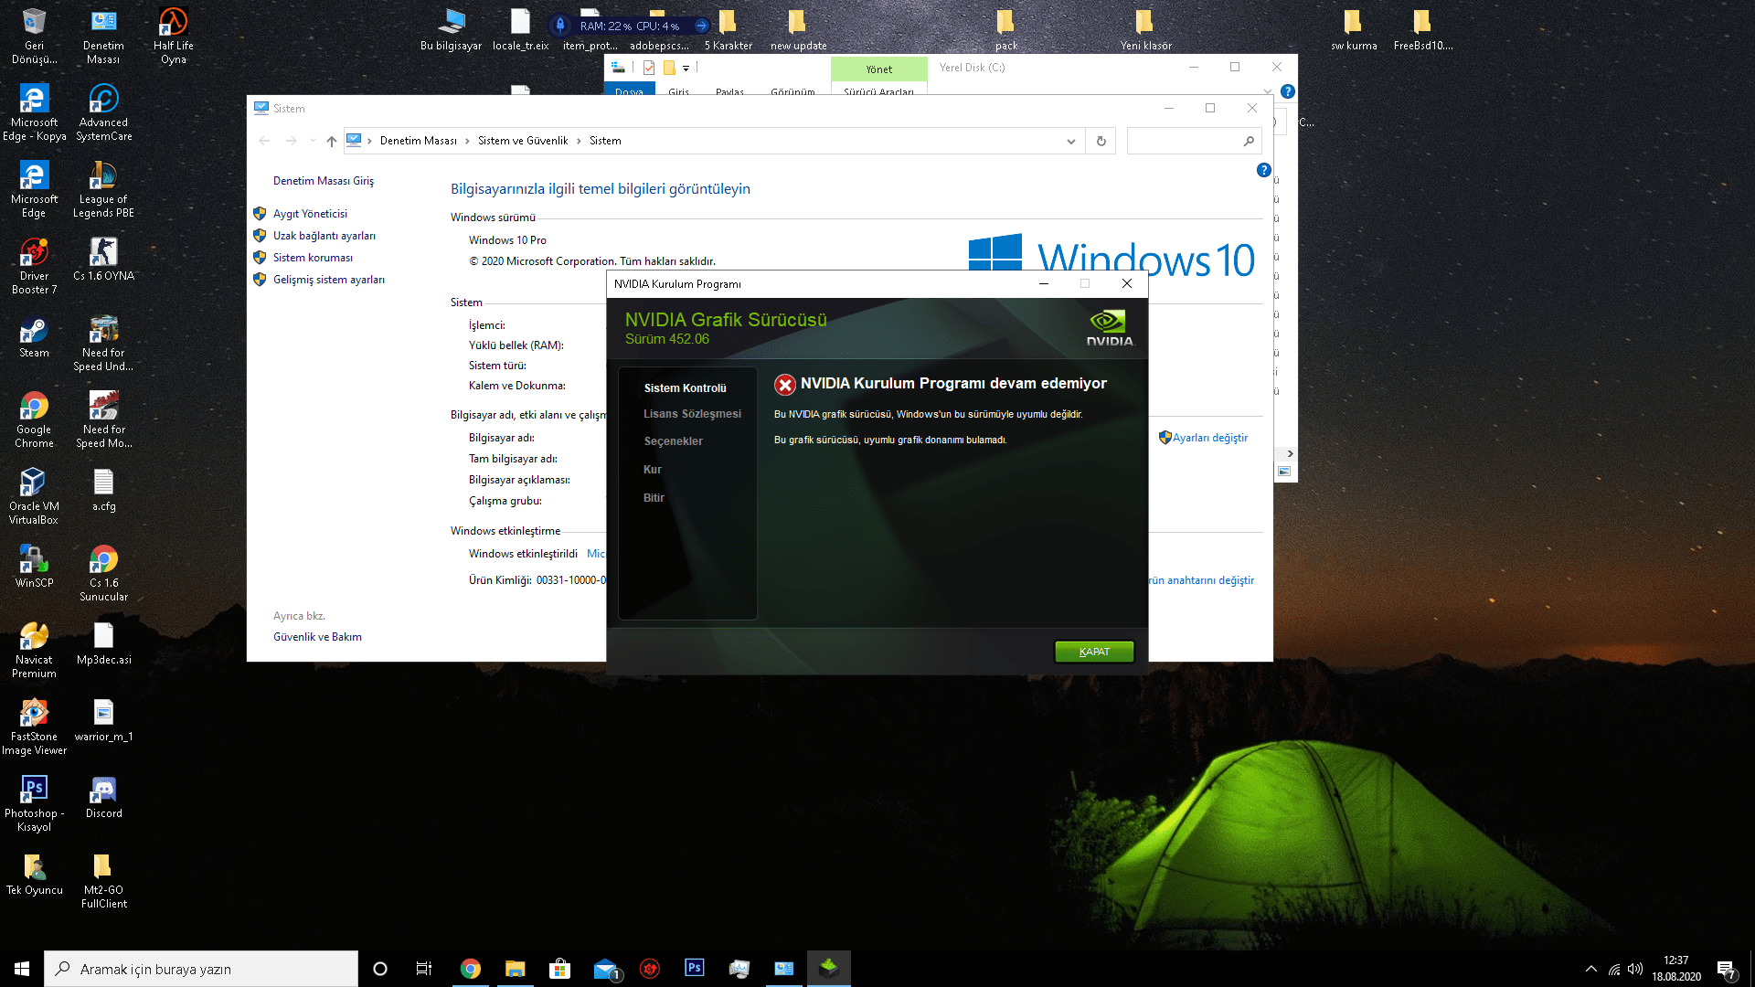Viewport: 1755px width, 987px height.
Task: Launch Cs 1.6 OYNA shortcut
Action: pos(103,260)
